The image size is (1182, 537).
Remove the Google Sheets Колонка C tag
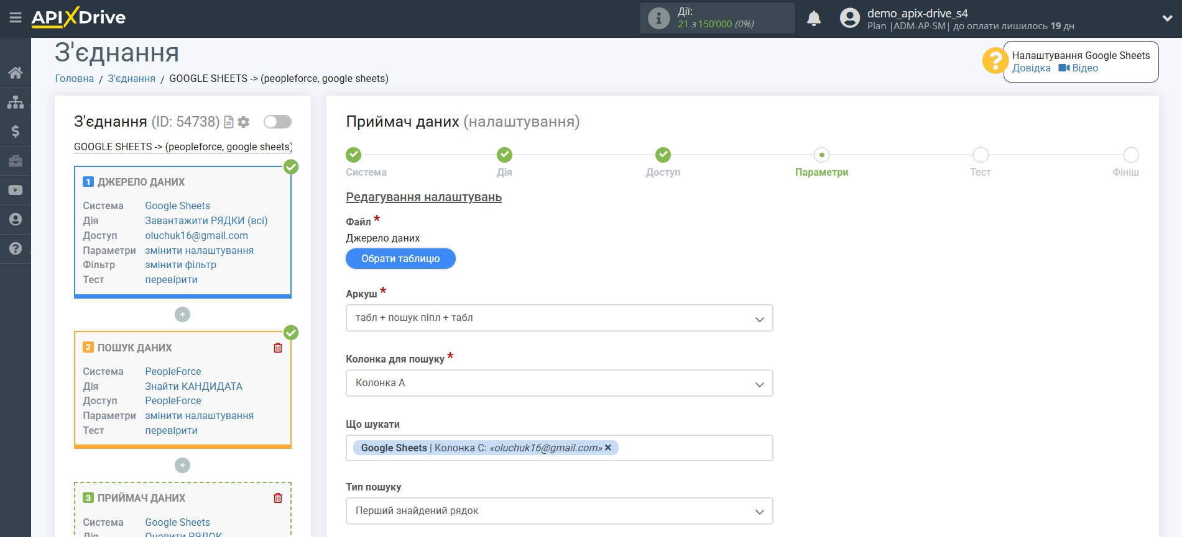click(x=608, y=448)
